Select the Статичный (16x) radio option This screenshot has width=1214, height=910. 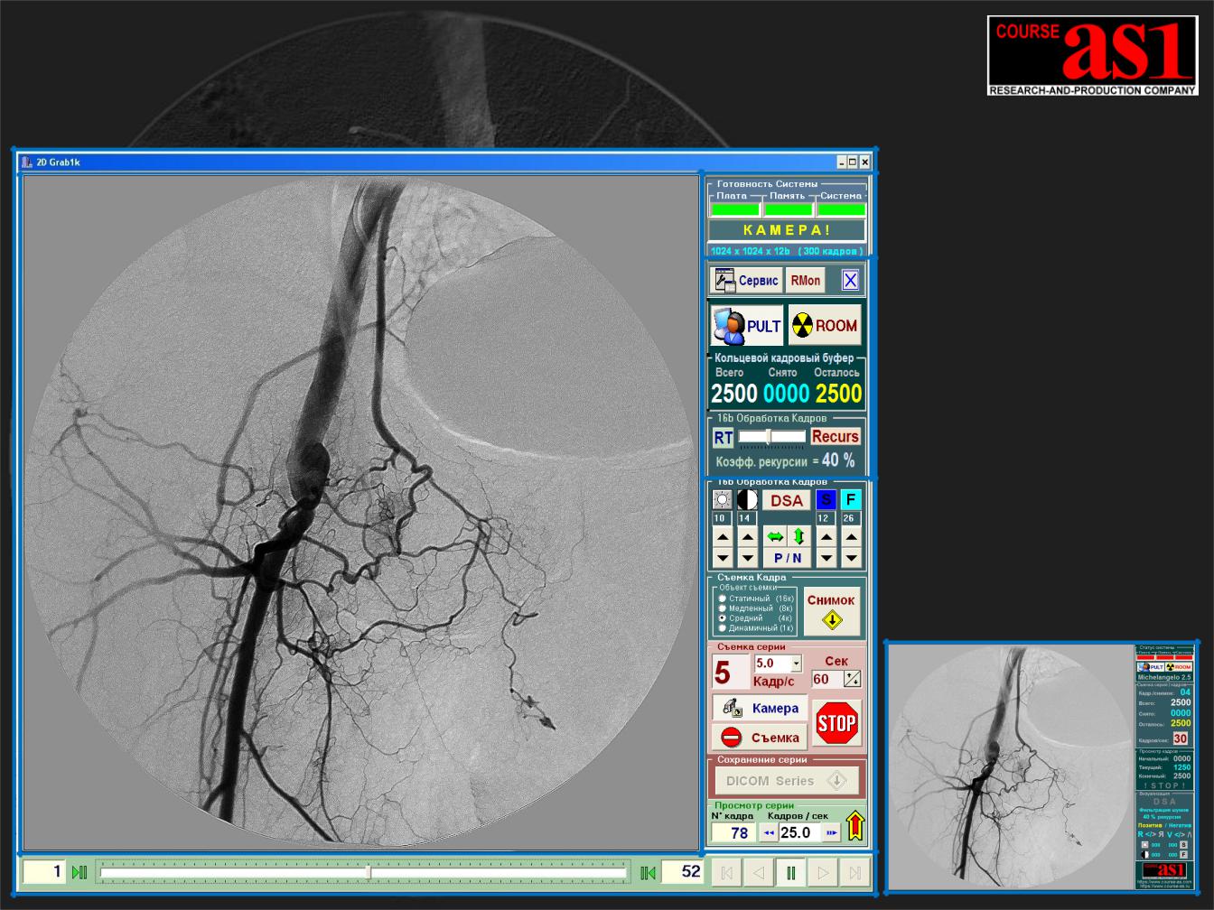click(722, 599)
